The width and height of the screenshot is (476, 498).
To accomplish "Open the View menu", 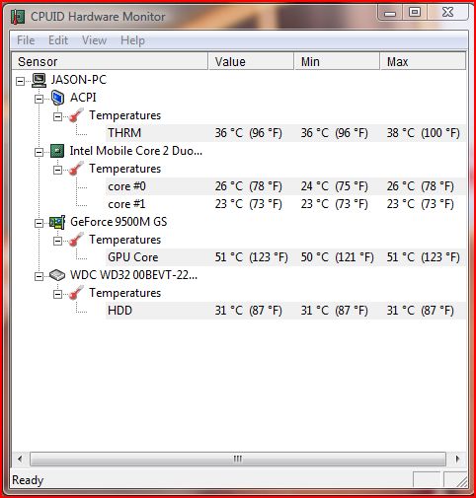I will [x=94, y=40].
